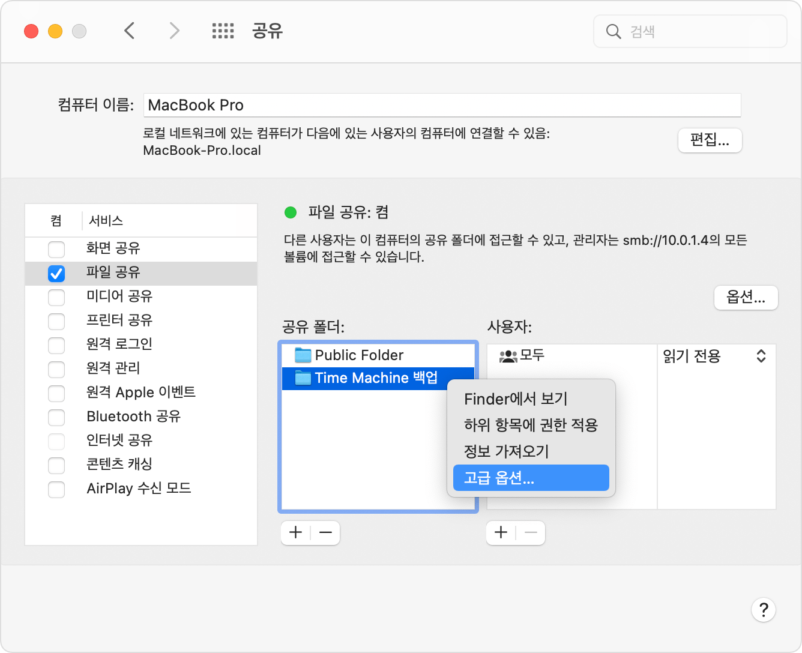
Task: Select Time Machine 백업 row
Action: 378,378
